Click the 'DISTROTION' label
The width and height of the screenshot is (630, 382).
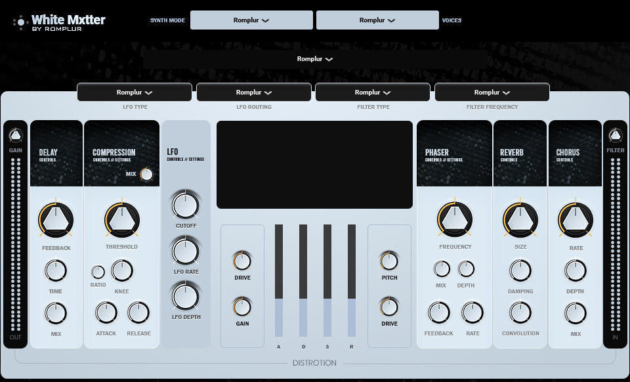coord(314,363)
